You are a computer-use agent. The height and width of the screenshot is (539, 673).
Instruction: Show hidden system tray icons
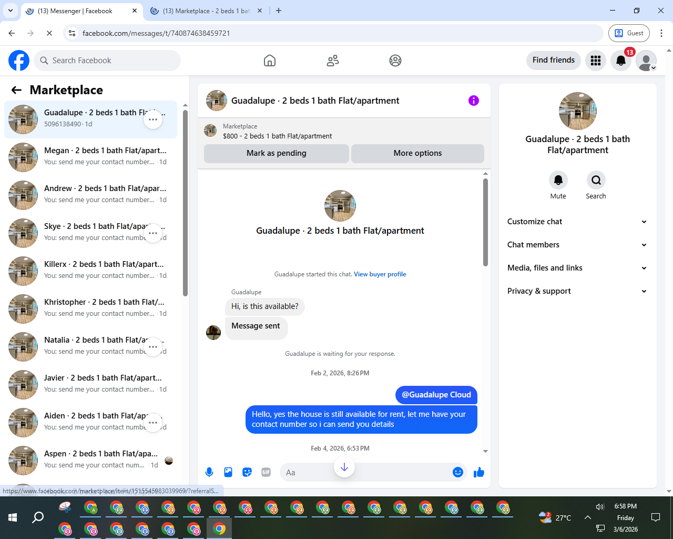(588, 517)
